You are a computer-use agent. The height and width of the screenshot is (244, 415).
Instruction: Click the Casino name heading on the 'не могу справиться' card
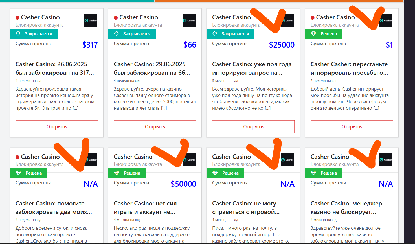tap(231, 157)
